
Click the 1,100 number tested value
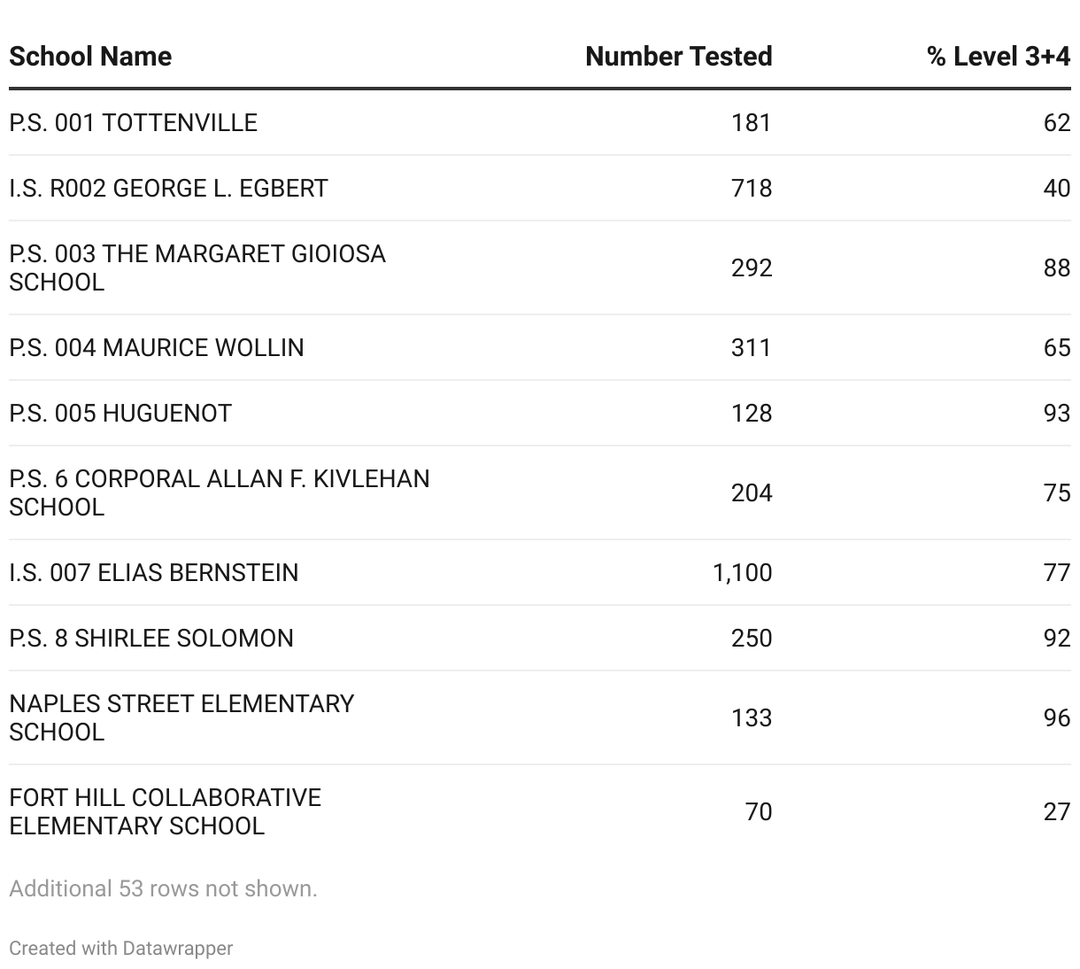(x=742, y=572)
